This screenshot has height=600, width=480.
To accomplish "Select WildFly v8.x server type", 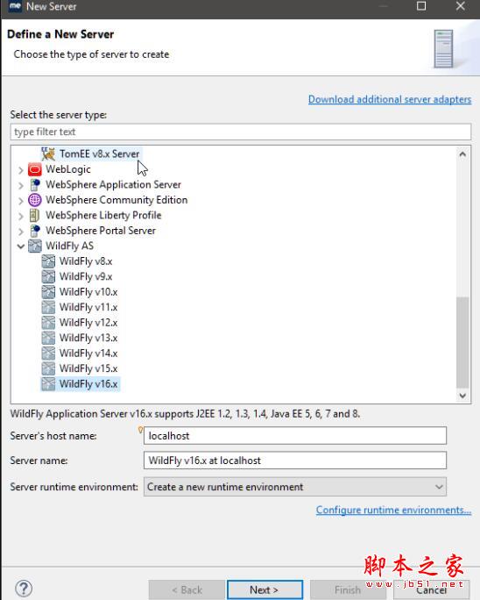I will pyautogui.click(x=86, y=261).
